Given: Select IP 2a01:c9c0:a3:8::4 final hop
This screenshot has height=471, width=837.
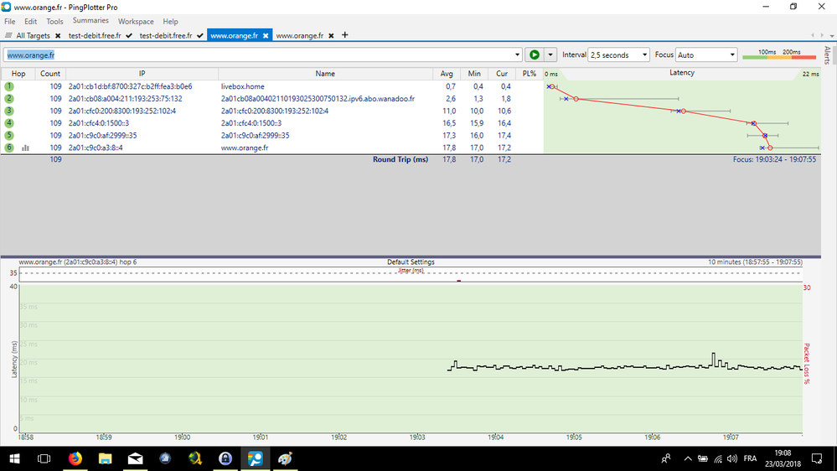Looking at the screenshot, I should tap(96, 148).
